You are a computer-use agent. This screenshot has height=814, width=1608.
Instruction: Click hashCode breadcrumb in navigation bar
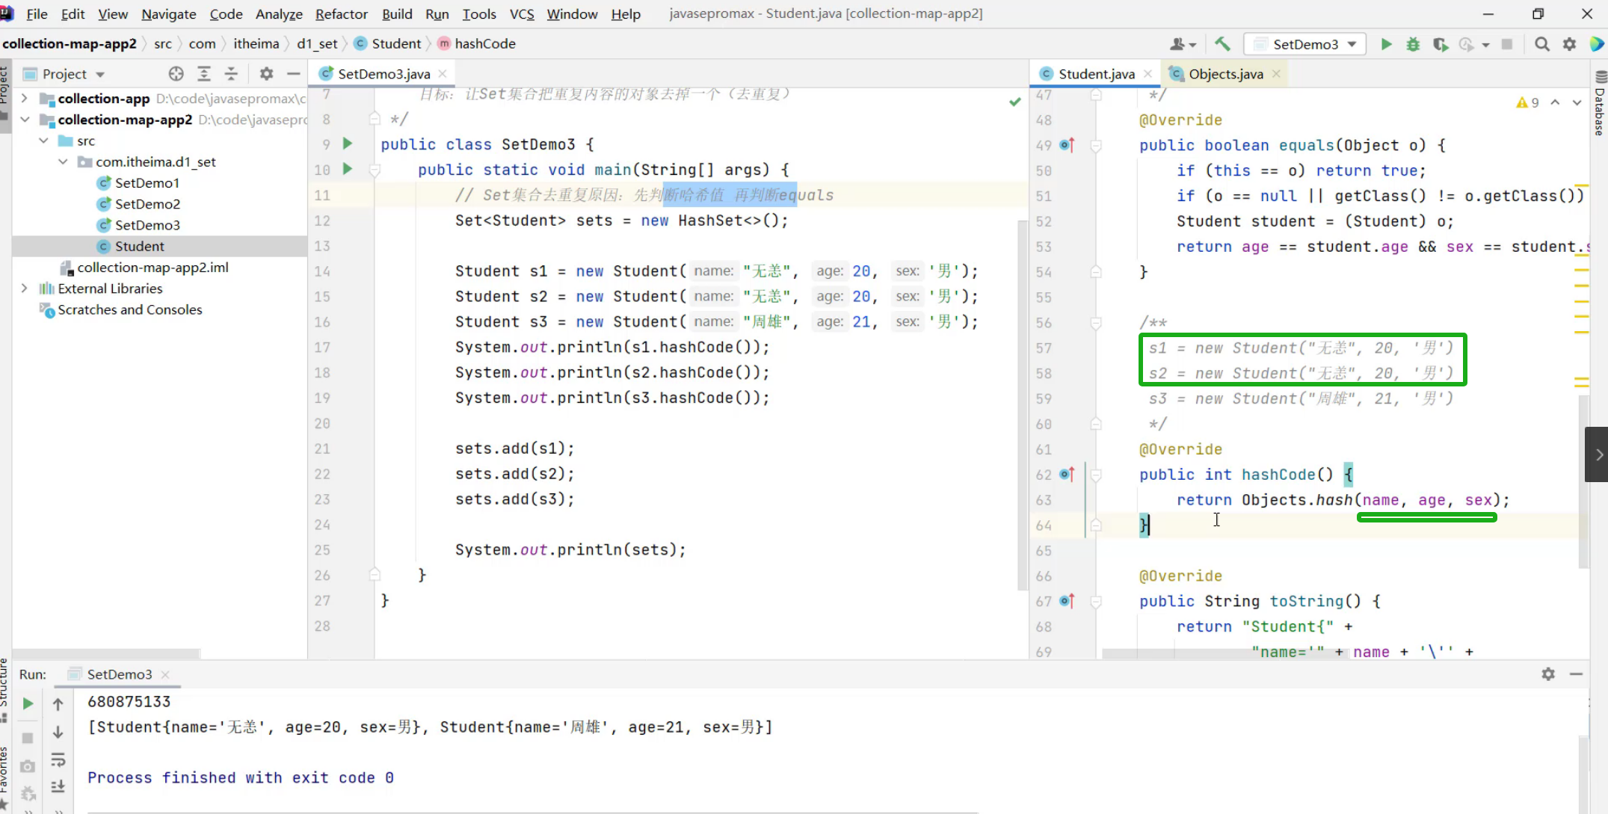pyautogui.click(x=484, y=43)
